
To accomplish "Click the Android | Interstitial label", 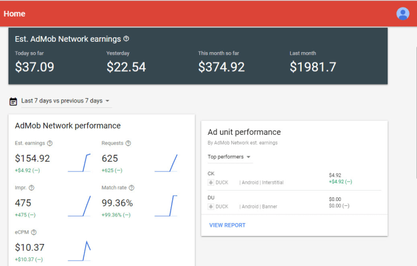I will (x=262, y=183).
